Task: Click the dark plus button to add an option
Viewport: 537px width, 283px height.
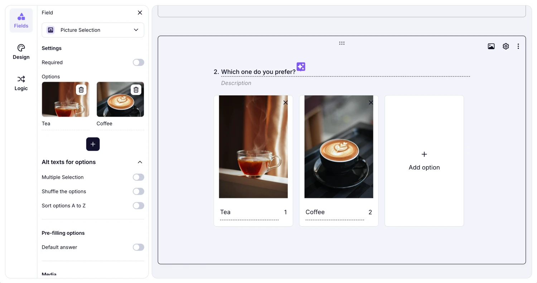Action: click(93, 144)
